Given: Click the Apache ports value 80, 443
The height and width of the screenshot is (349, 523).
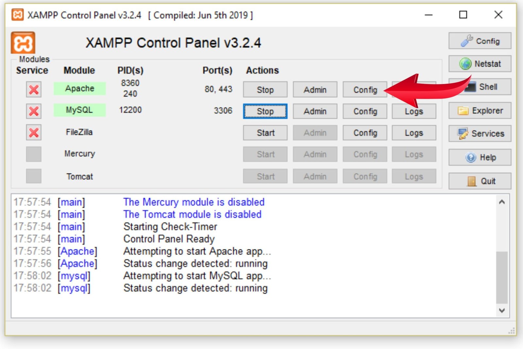Looking at the screenshot, I should click(218, 89).
